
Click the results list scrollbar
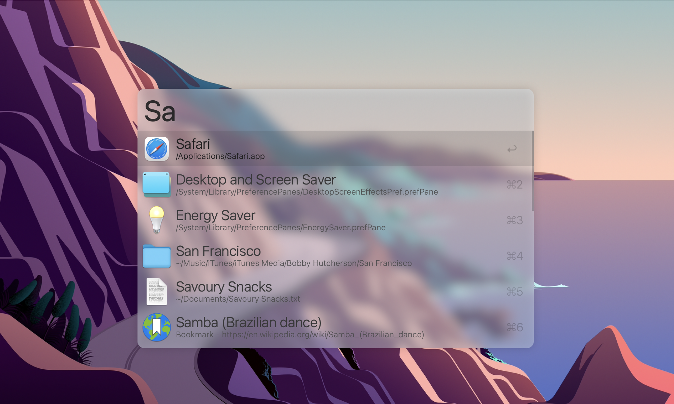click(532, 171)
